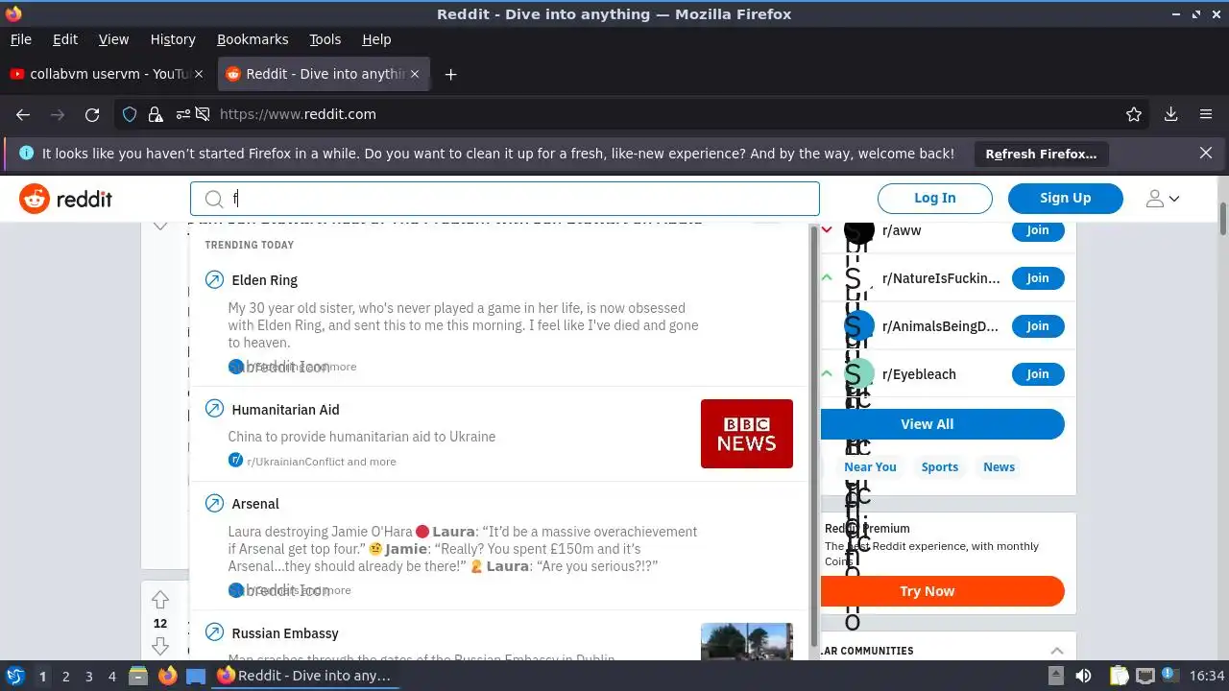Click the r/AnimalsBeingD... community avatar icon
The height and width of the screenshot is (691, 1229).
tap(859, 326)
